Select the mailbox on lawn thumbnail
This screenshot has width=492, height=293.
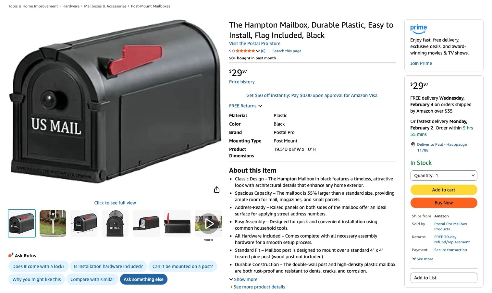click(53, 224)
